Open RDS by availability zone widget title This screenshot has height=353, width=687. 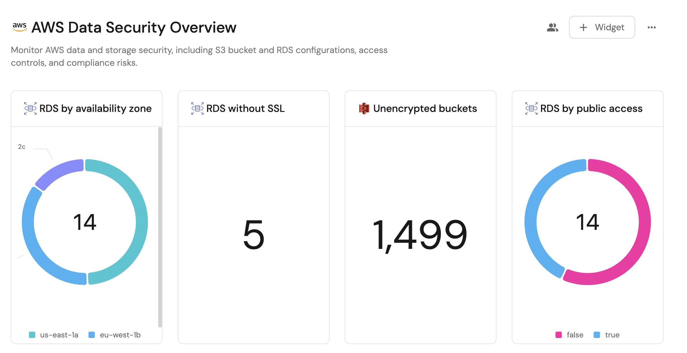[x=95, y=108]
